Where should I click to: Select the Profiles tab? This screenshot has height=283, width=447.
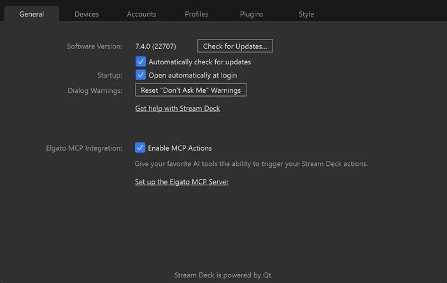196,14
